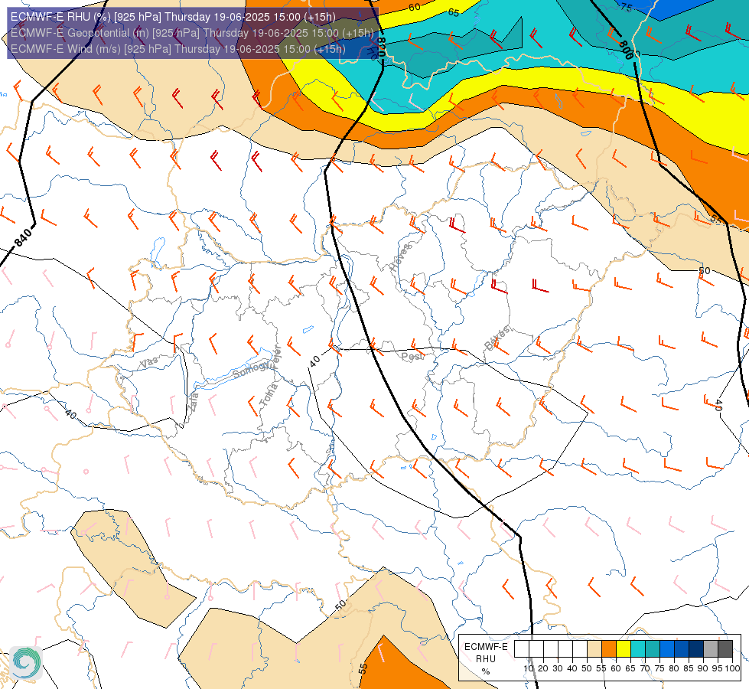Click the 'Tolna' county label
The image size is (749, 689).
click(x=269, y=395)
